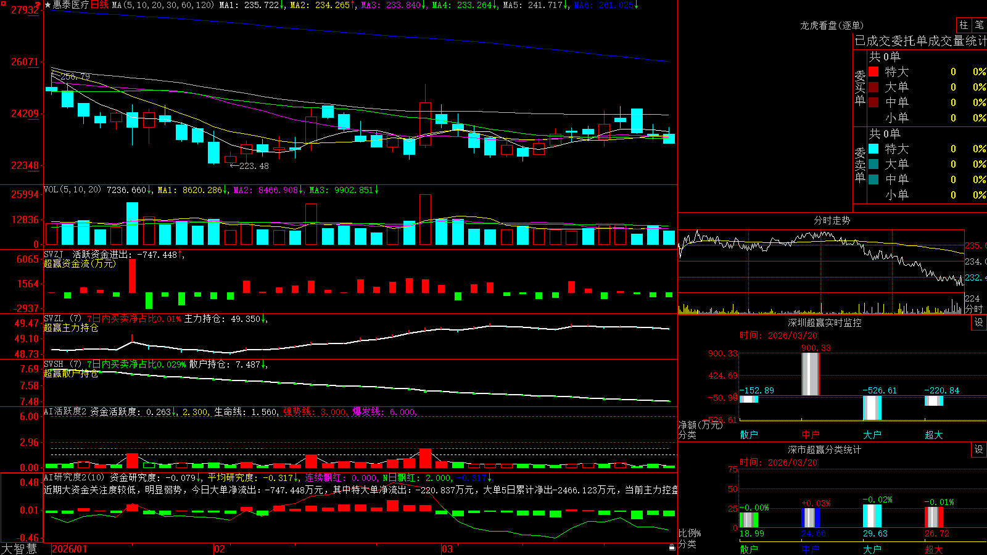Screen dimensions: 987x555
Task: Click the teal 大单 swatch under 委卖单
Action: 873,164
